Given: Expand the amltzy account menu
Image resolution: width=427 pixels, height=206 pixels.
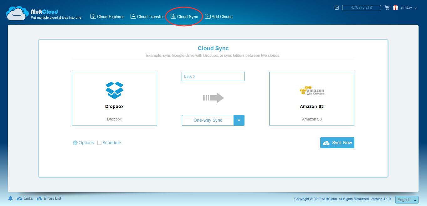Looking at the screenshot, I should click(x=409, y=7).
